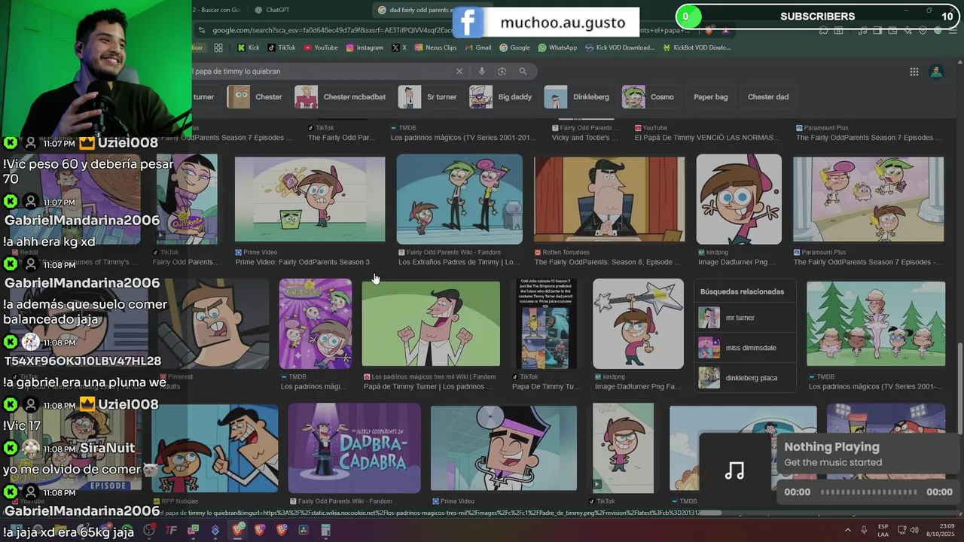Click the tray microphone icon

click(x=864, y=530)
